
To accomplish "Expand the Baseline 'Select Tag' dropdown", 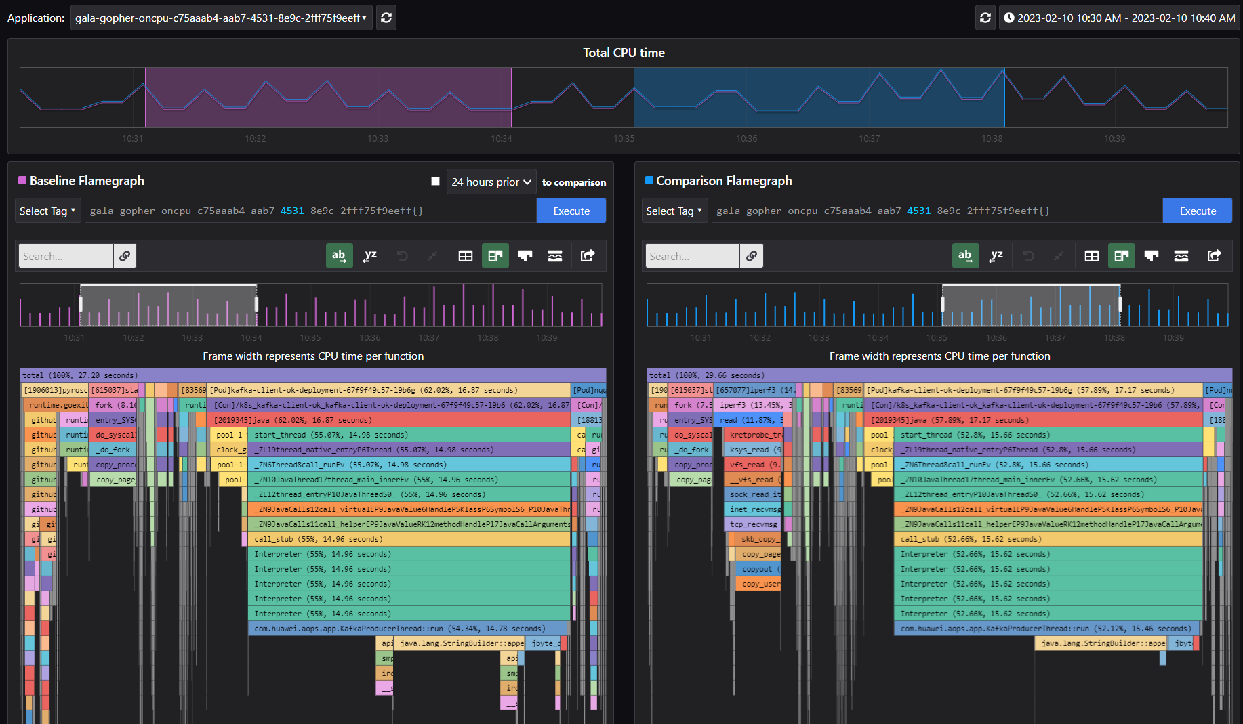I will coord(47,211).
